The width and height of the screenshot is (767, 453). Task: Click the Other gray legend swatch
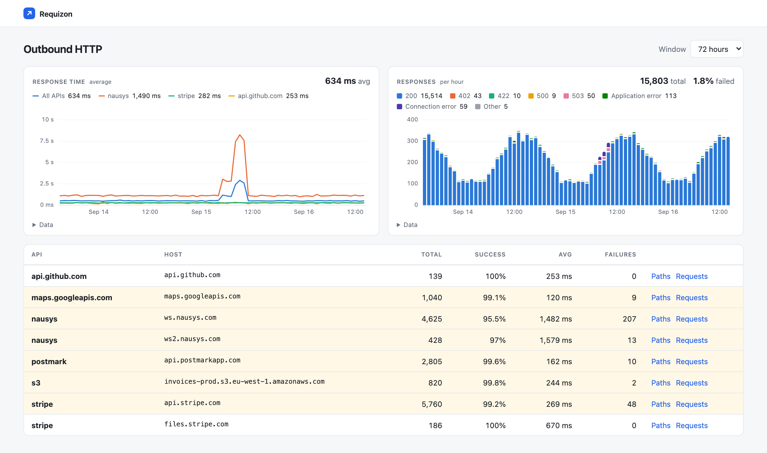pos(478,107)
